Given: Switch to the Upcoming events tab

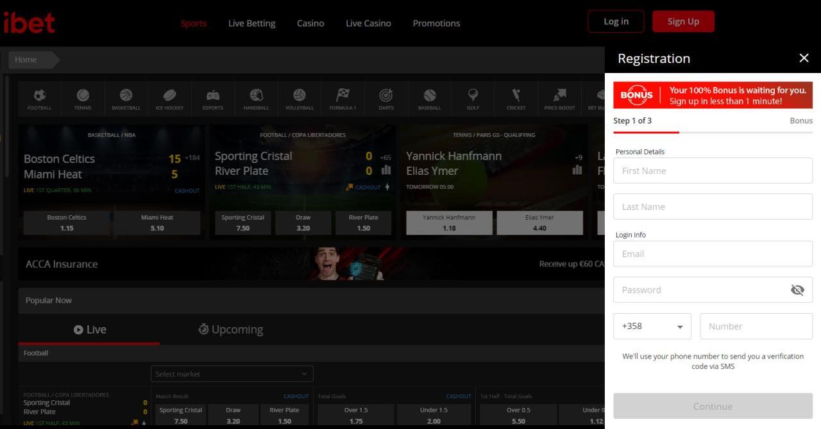Looking at the screenshot, I should pyautogui.click(x=231, y=329).
